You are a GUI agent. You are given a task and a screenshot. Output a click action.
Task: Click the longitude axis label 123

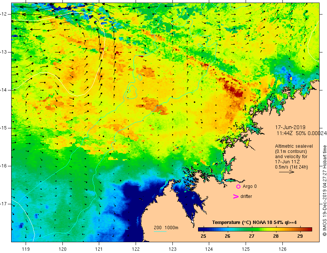pos(172,249)
